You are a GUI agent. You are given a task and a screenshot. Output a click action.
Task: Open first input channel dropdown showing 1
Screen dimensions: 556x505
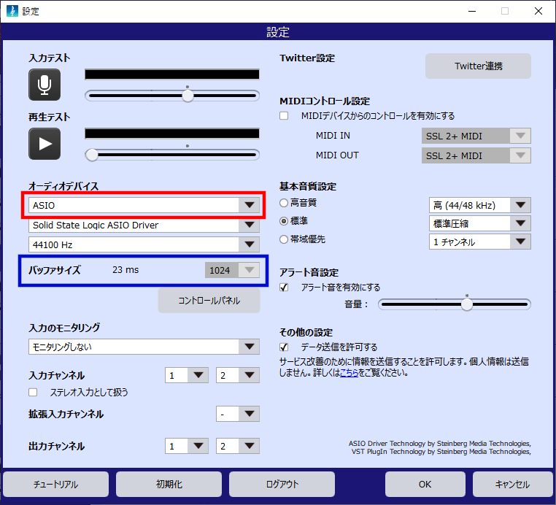pyautogui.click(x=187, y=375)
